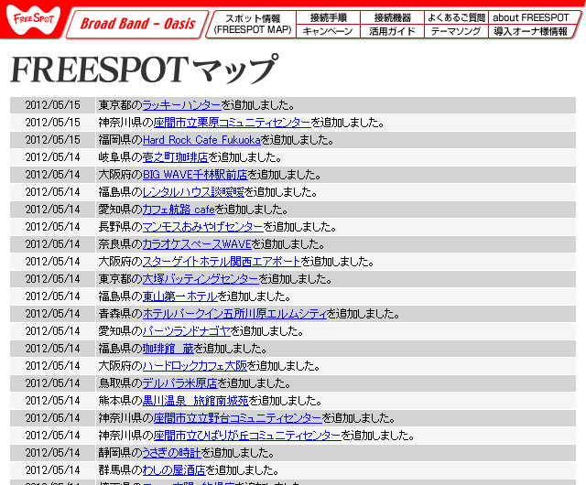The height and width of the screenshot is (485, 586).
Task: Open the 大塚バッティングセンター link
Action: coord(201,279)
